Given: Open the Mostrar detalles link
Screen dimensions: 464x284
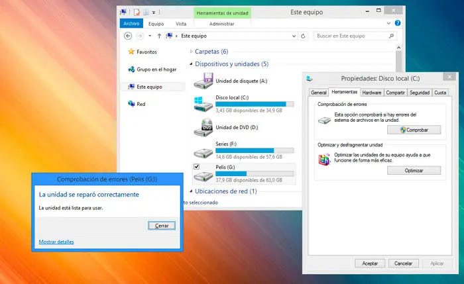Looking at the screenshot, I should click(56, 242).
